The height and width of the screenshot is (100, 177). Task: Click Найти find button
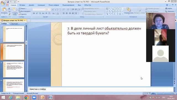click(x=169, y=9)
